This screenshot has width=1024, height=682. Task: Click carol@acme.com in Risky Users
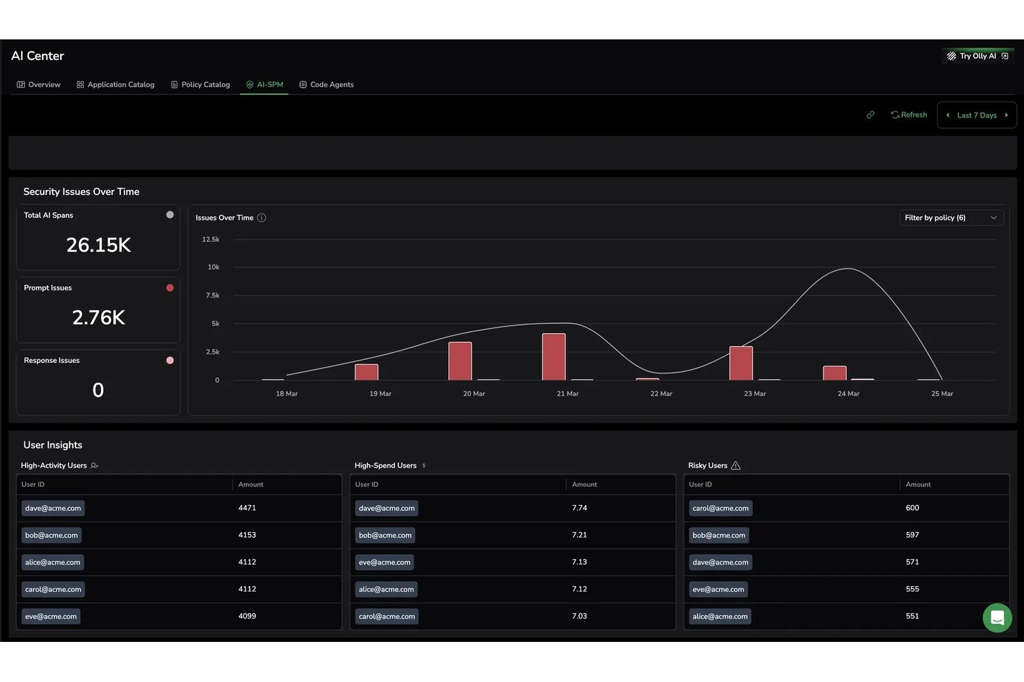tap(720, 509)
